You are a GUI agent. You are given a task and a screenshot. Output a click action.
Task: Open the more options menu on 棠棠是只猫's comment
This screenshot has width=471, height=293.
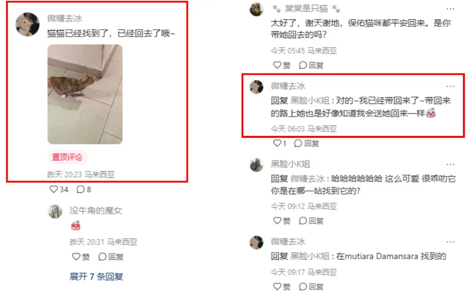(x=450, y=9)
